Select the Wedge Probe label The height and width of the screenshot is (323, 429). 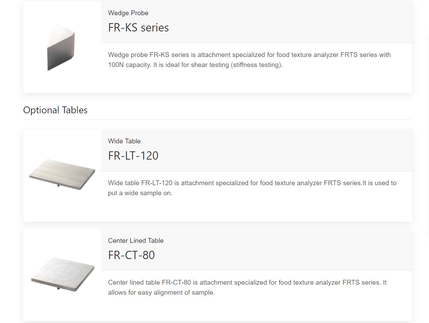128,13
